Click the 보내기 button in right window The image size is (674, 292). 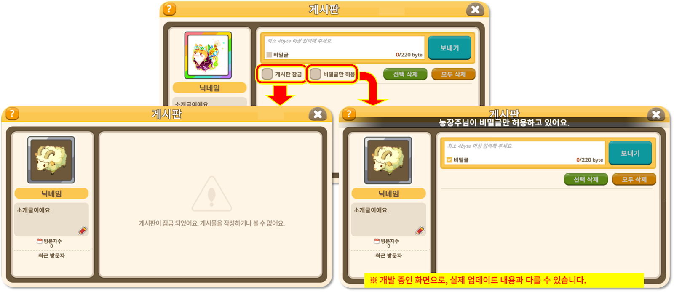pos(630,153)
